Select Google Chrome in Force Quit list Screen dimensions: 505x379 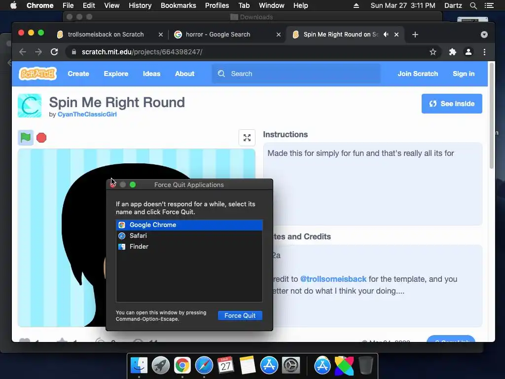(x=189, y=225)
